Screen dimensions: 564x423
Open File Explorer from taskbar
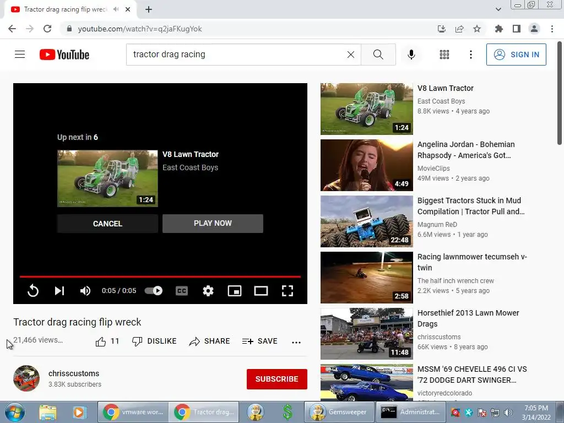point(48,412)
